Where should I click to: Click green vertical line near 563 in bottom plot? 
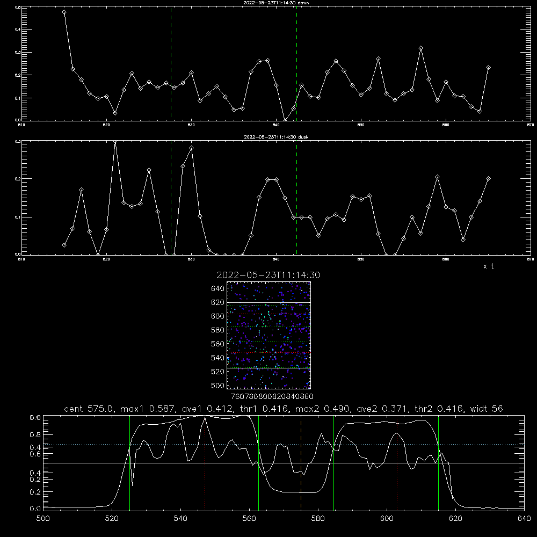point(259,462)
